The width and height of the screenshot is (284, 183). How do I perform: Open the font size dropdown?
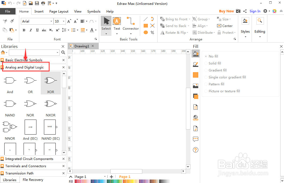coord(63,21)
